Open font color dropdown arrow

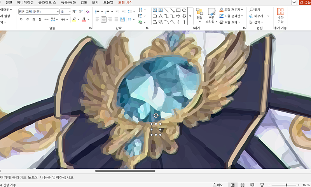88,19
